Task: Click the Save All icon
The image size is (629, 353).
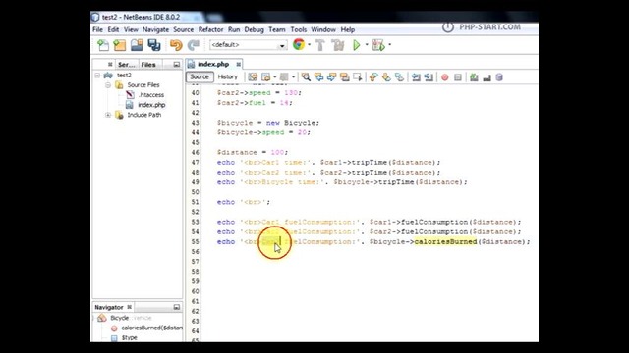Action: click(154, 45)
